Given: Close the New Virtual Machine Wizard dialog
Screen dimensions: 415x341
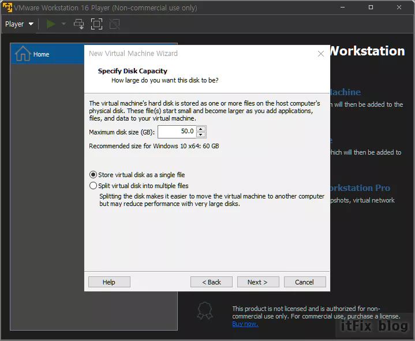Looking at the screenshot, I should click(321, 54).
